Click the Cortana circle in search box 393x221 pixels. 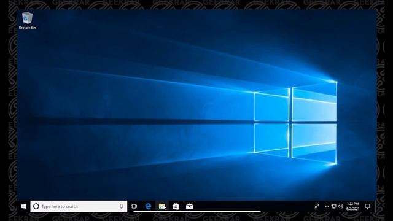tap(36, 206)
